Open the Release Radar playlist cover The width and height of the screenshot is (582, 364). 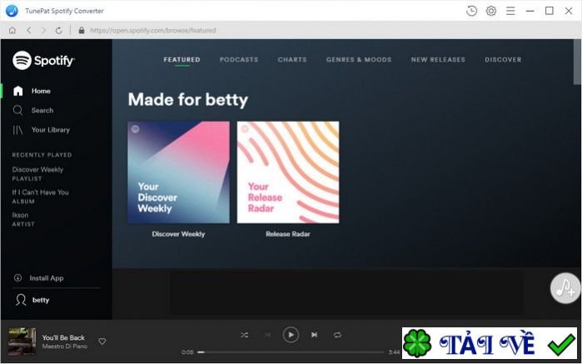288,172
